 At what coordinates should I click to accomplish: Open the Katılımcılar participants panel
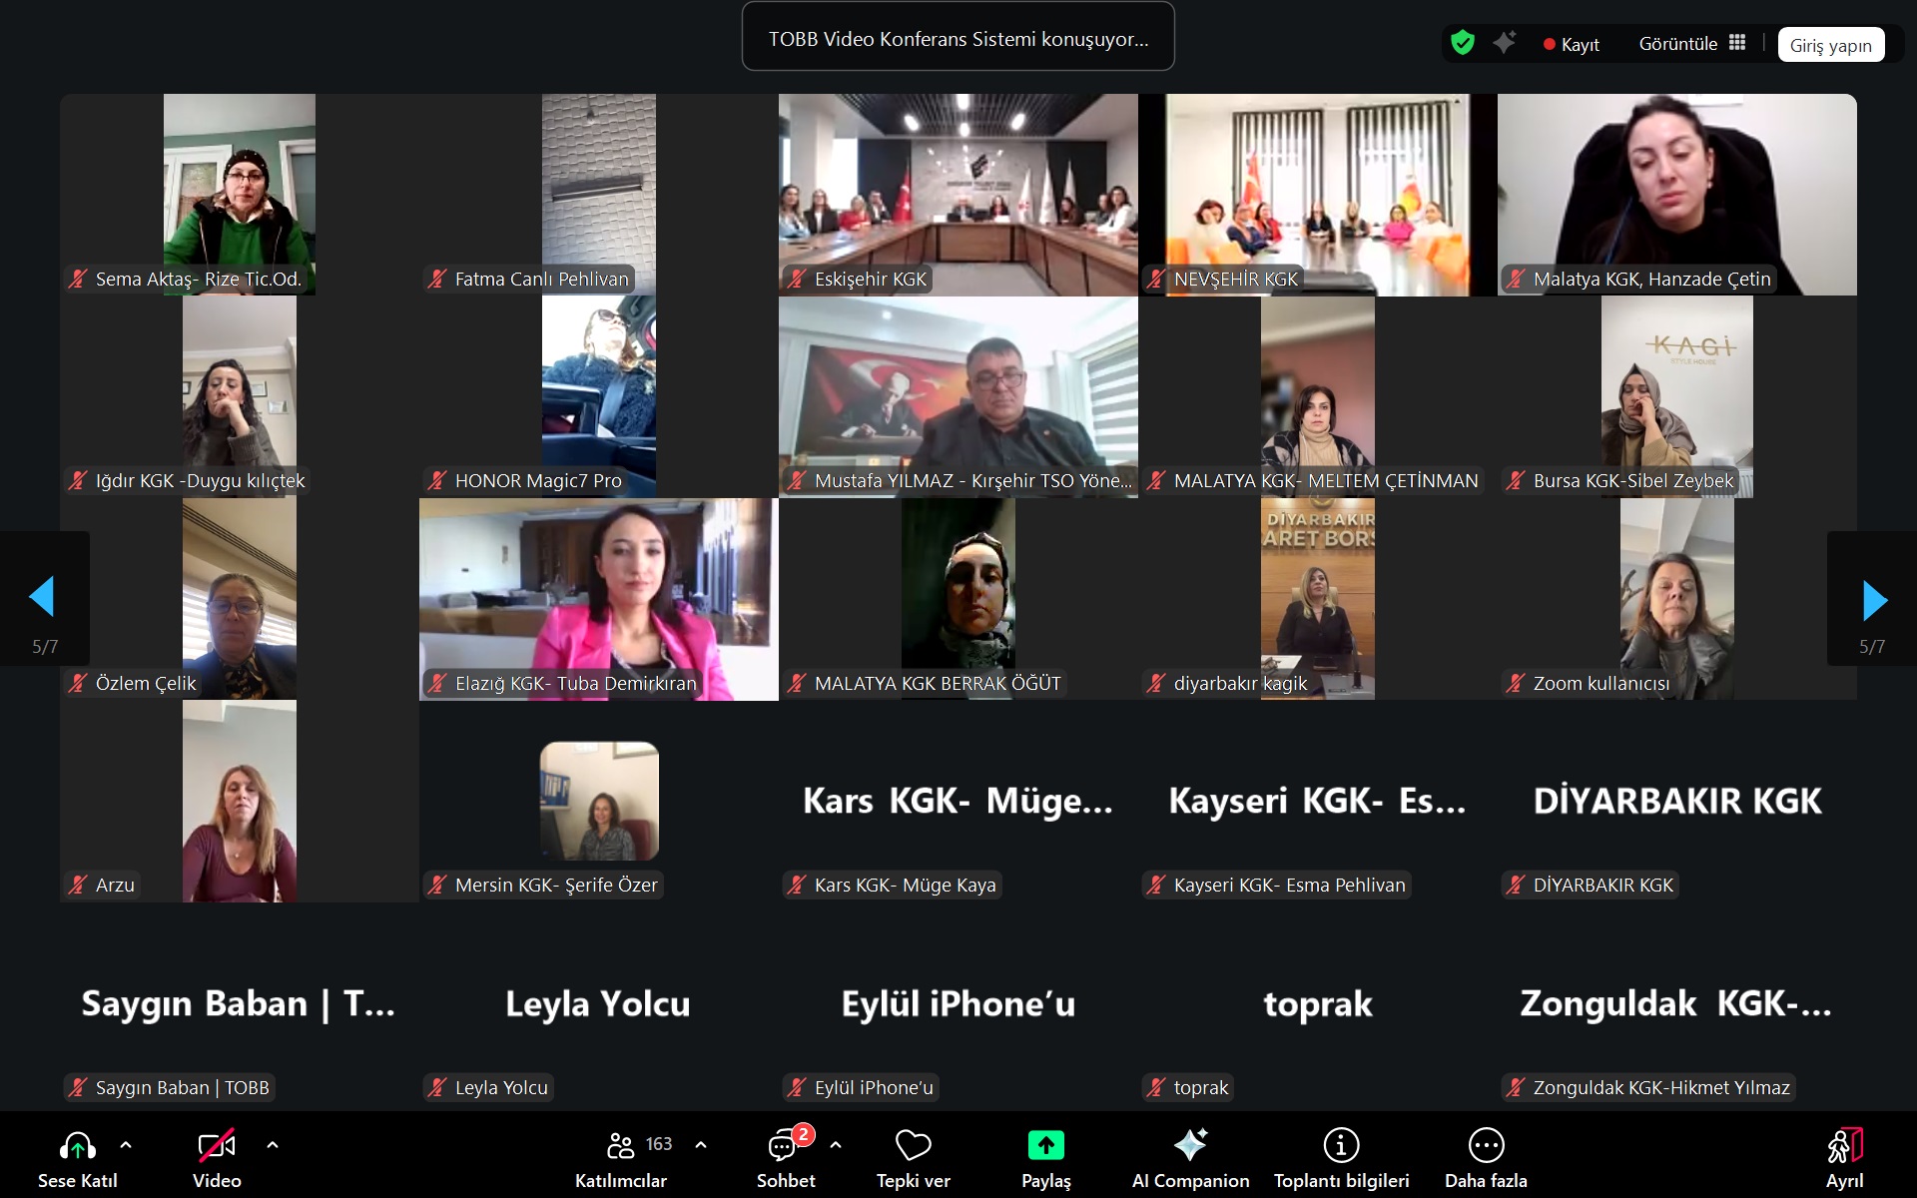tap(621, 1146)
